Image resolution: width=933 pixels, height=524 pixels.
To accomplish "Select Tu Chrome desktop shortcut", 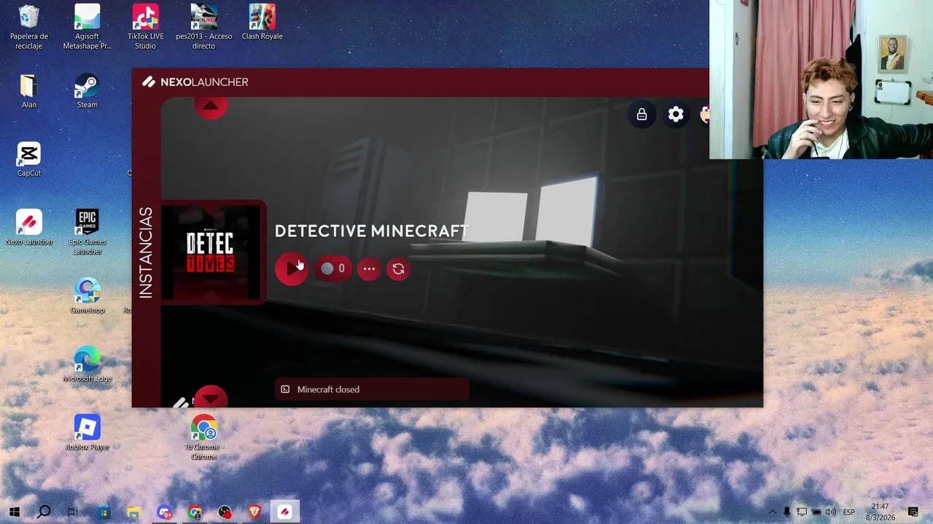I will pyautogui.click(x=203, y=437).
